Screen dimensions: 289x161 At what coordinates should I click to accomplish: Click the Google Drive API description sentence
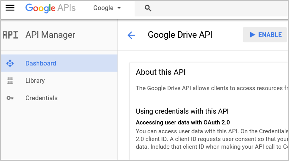(x=212, y=88)
